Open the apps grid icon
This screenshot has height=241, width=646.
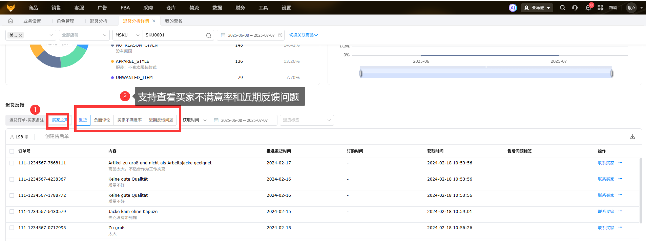[x=600, y=8]
